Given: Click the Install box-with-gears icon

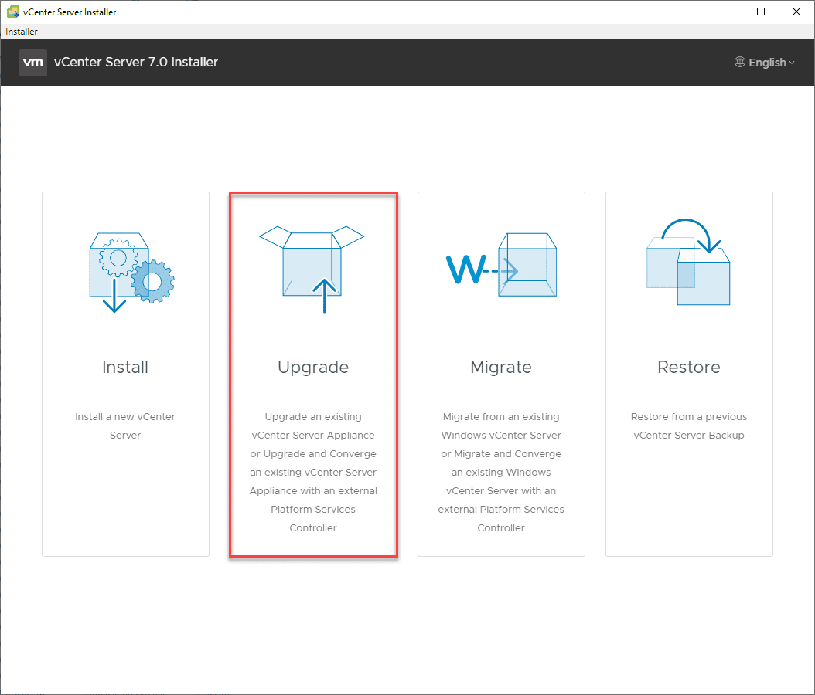Looking at the screenshot, I should [131, 273].
